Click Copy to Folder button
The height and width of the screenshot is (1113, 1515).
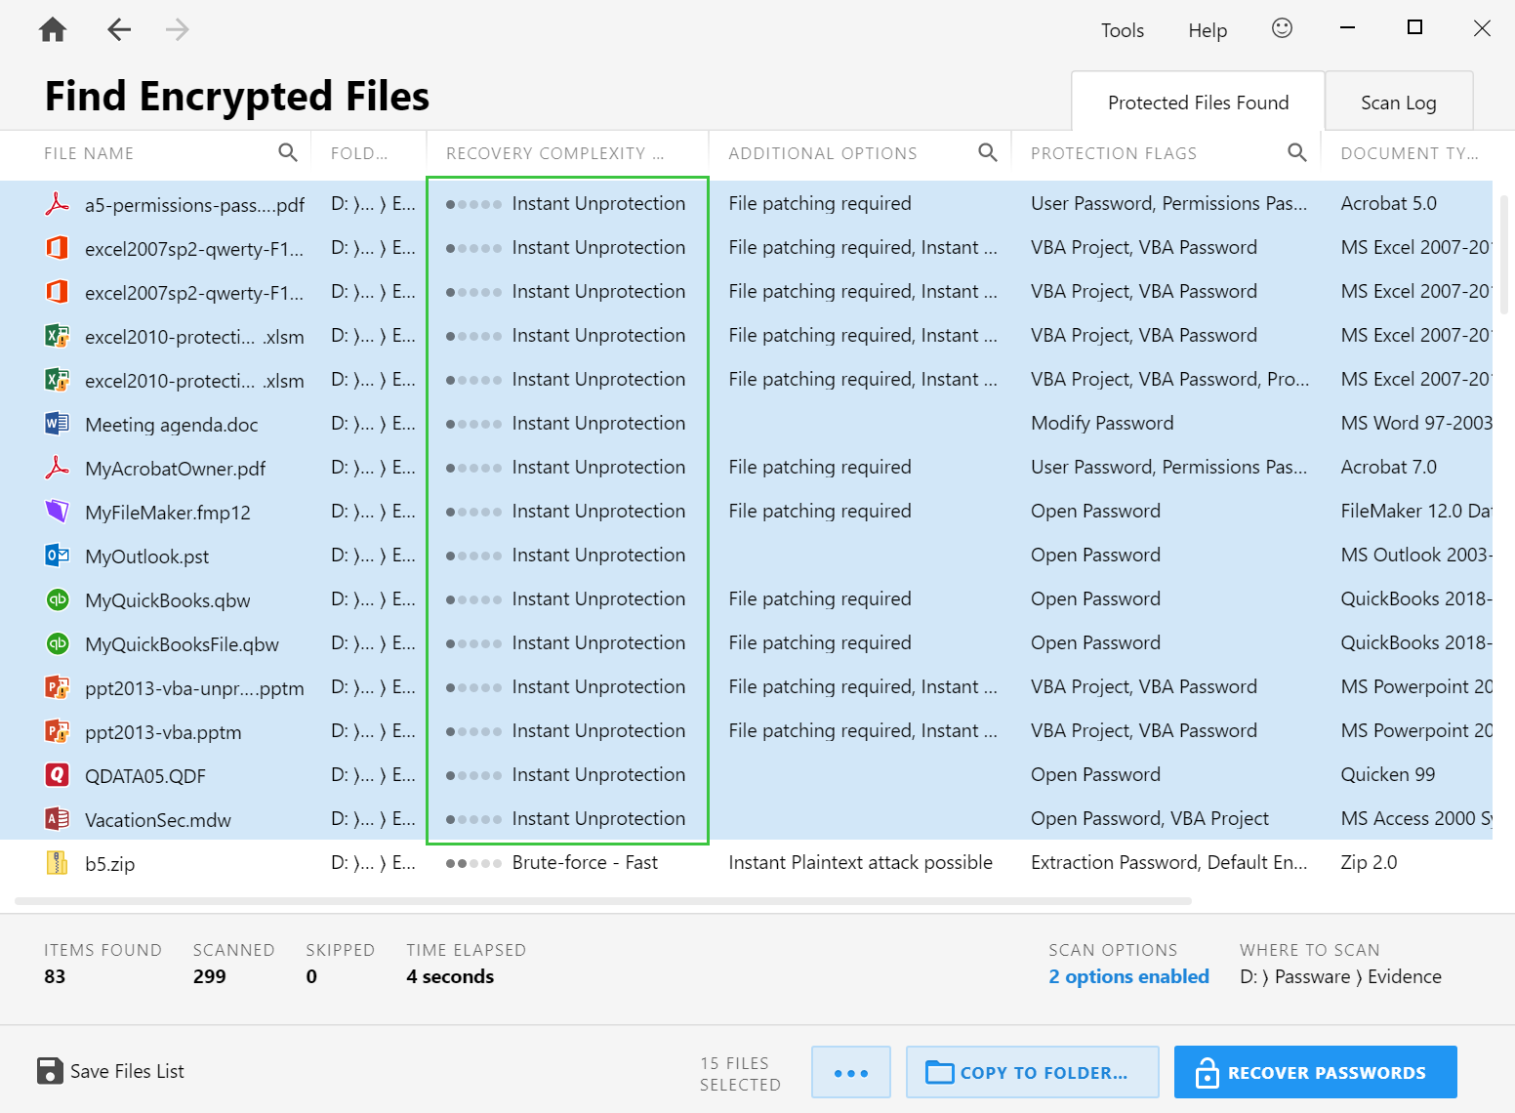tap(1032, 1072)
